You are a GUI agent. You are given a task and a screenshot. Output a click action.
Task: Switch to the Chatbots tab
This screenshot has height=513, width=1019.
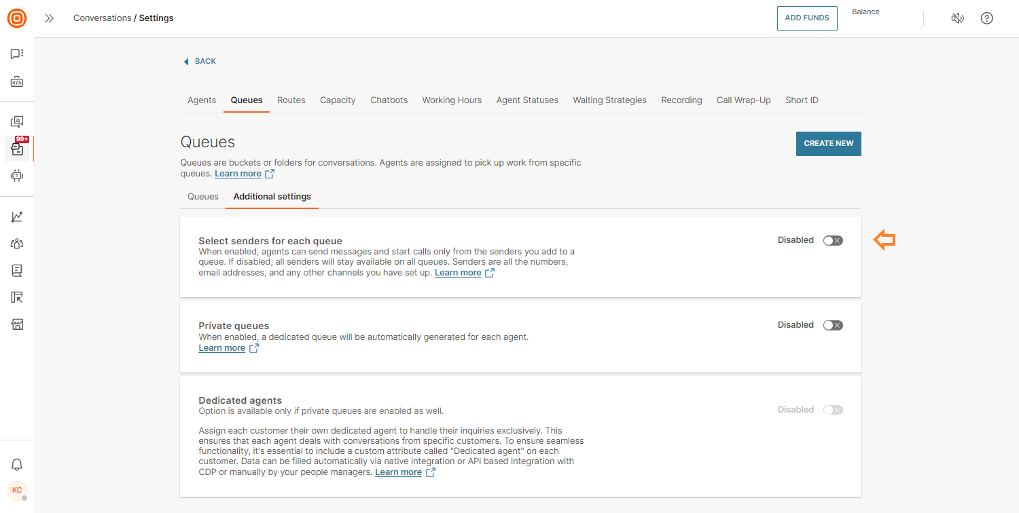point(389,100)
